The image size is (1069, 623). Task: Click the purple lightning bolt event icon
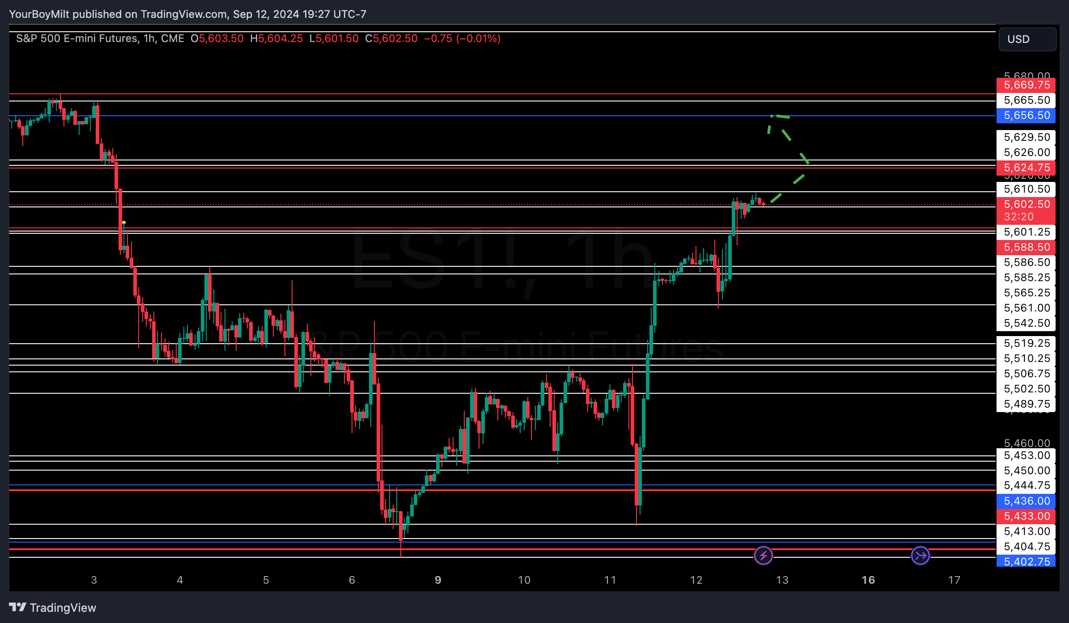click(x=763, y=556)
